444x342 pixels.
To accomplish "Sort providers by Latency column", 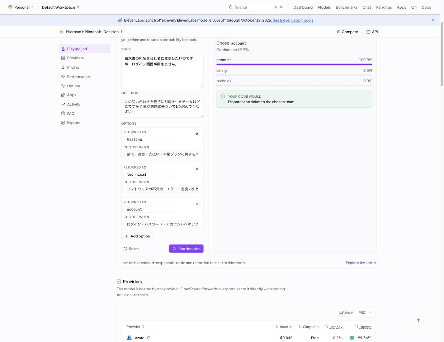I will point(334,327).
